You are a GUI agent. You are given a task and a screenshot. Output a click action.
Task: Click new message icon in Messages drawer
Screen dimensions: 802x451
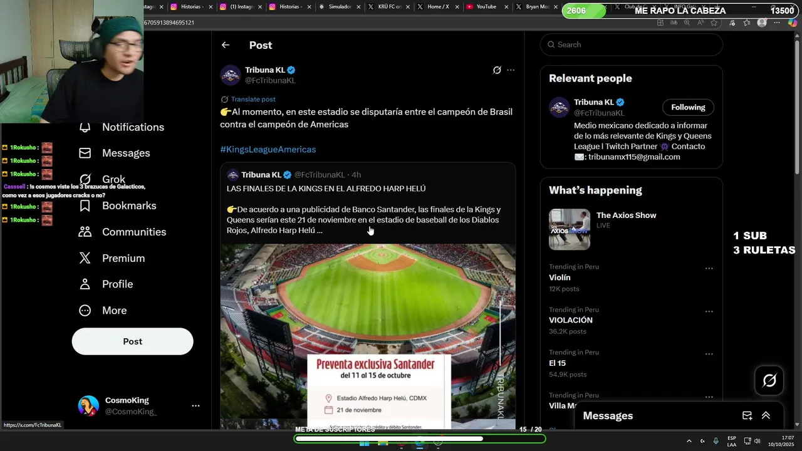click(747, 415)
